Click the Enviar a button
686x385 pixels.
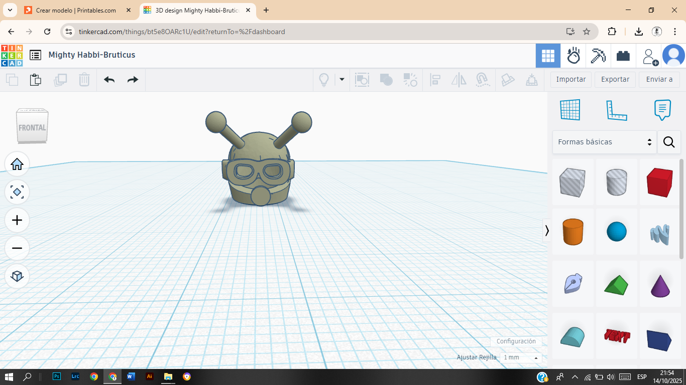pos(659,79)
